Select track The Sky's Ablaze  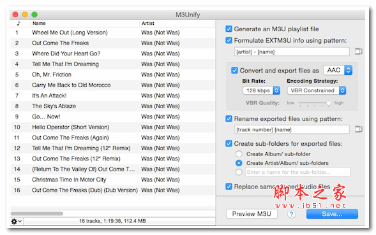[x=112, y=106]
